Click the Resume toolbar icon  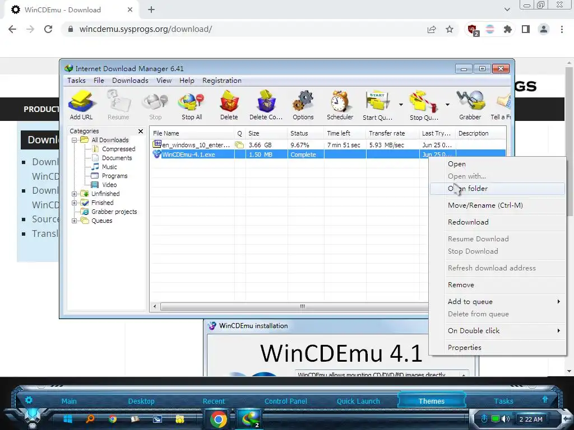[x=118, y=105]
